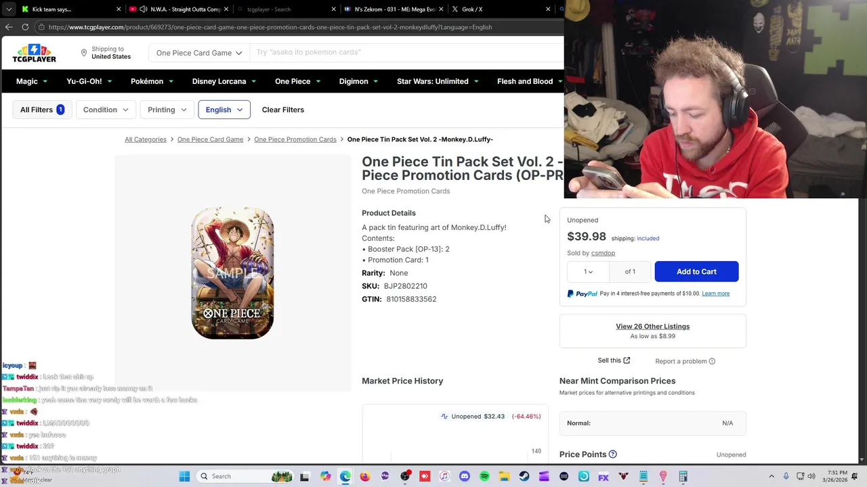Click the Luffy tin product image
The height and width of the screenshot is (487, 867).
tap(232, 273)
